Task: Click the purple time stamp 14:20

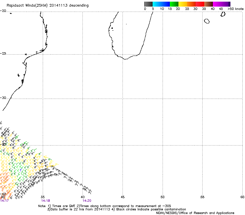Action: tap(87, 201)
